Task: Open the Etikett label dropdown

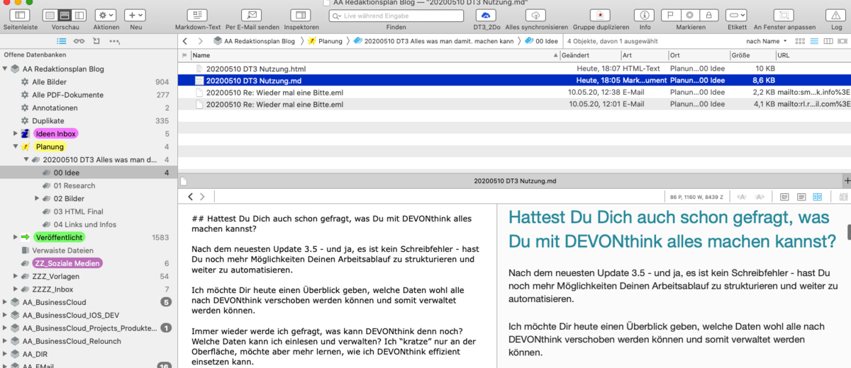Action: pyautogui.click(x=737, y=15)
